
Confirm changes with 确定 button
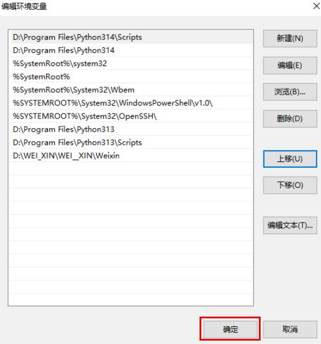230,329
